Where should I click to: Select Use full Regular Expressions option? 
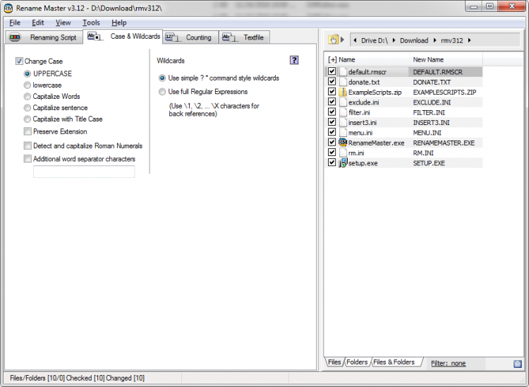coord(162,92)
